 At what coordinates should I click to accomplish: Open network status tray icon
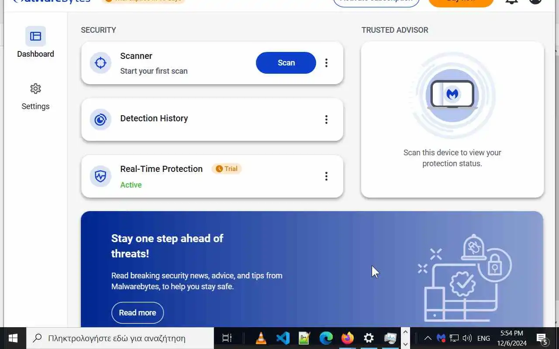click(x=454, y=338)
